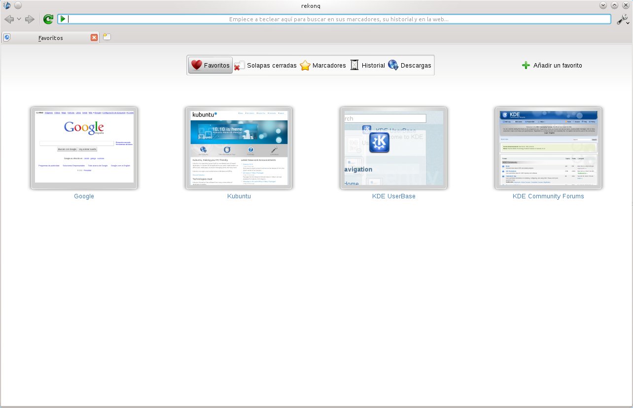Close the rekonq window

[626, 5]
